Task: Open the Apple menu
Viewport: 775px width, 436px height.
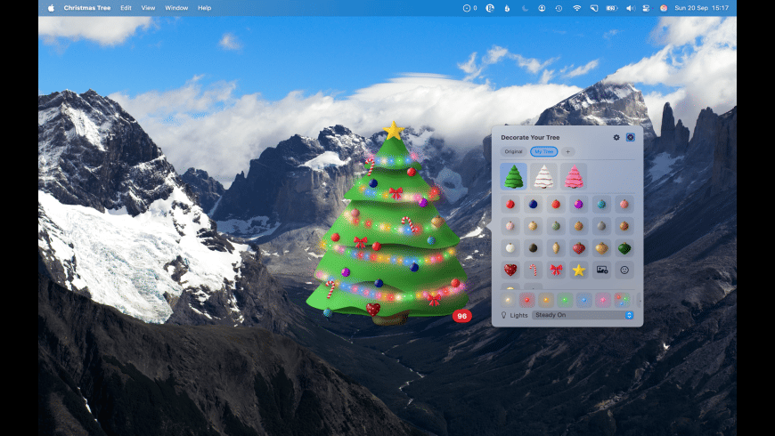Action: coord(51,8)
